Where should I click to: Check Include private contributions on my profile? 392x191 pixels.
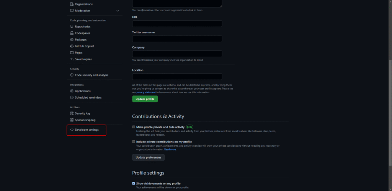click(x=134, y=142)
